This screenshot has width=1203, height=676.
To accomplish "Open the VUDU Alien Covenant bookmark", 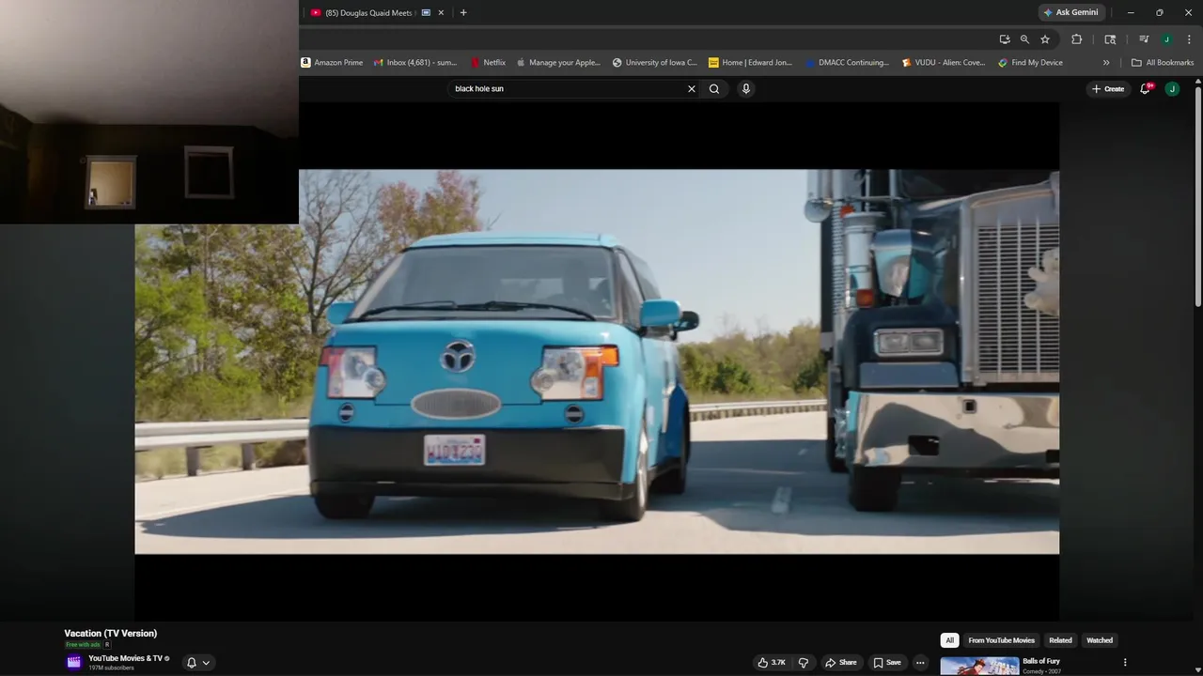I will [943, 63].
